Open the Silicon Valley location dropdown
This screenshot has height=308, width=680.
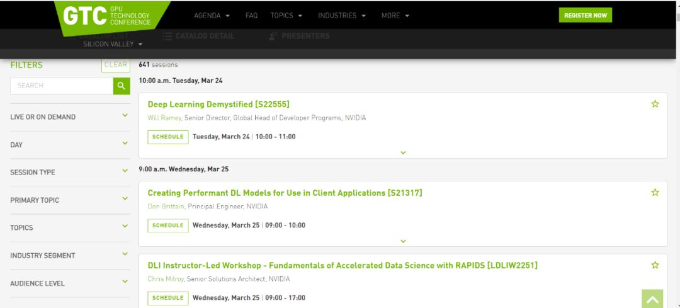pyautogui.click(x=113, y=44)
